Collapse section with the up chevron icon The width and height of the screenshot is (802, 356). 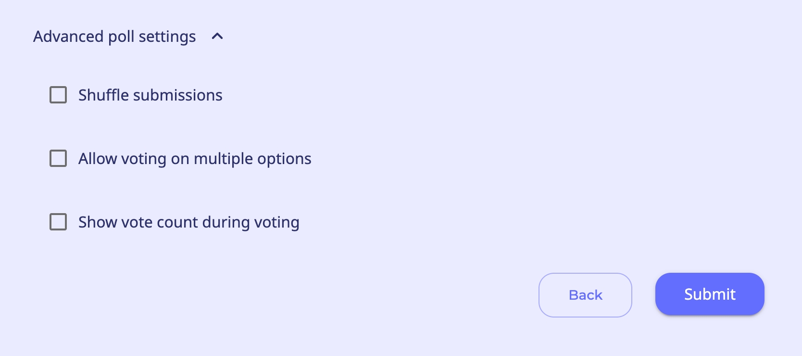217,37
